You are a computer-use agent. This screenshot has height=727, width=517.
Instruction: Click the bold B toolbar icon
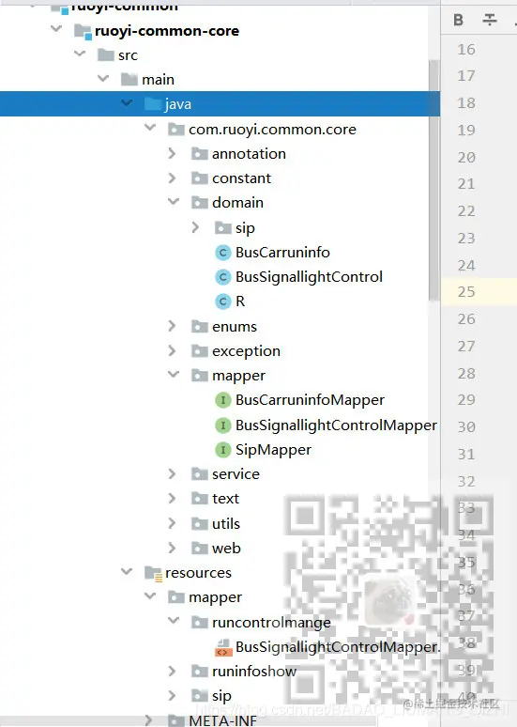click(458, 20)
